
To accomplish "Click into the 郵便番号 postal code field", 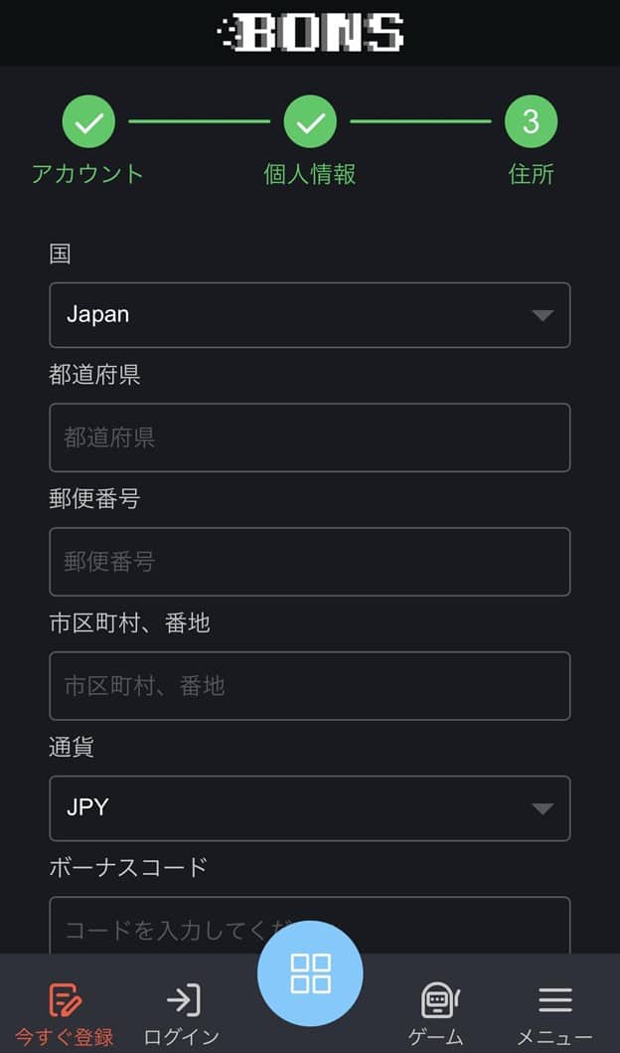I will pyautogui.click(x=310, y=562).
